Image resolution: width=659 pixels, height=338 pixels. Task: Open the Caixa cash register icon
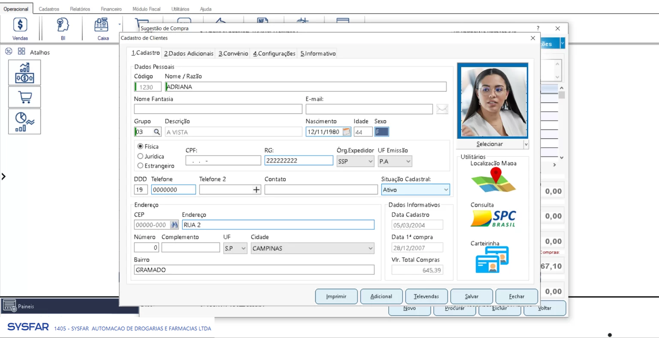[x=102, y=25]
